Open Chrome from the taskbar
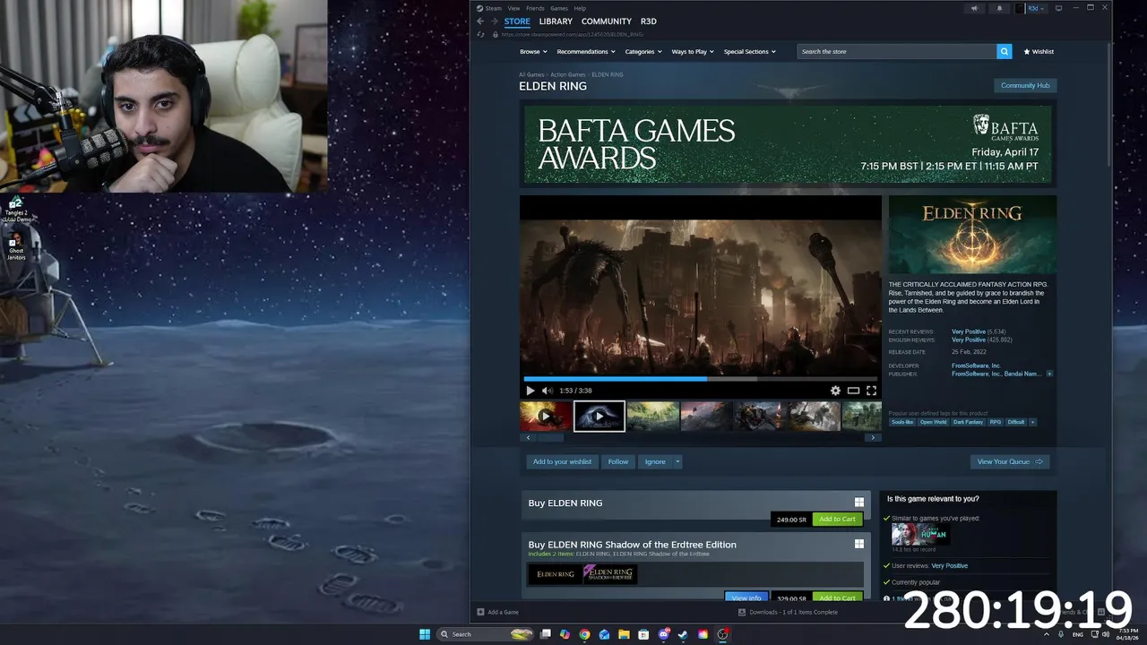Viewport: 1147px width, 645px height. tap(584, 634)
